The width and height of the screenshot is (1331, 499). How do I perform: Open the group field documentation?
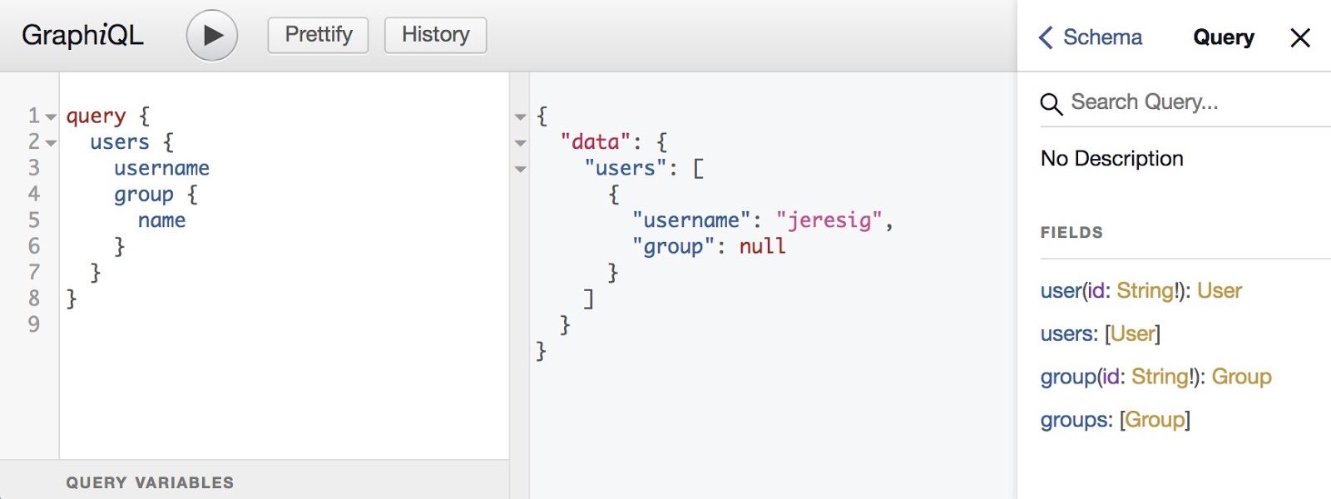tap(1068, 377)
